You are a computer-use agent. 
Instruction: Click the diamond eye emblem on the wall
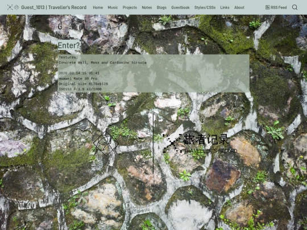[106, 143]
